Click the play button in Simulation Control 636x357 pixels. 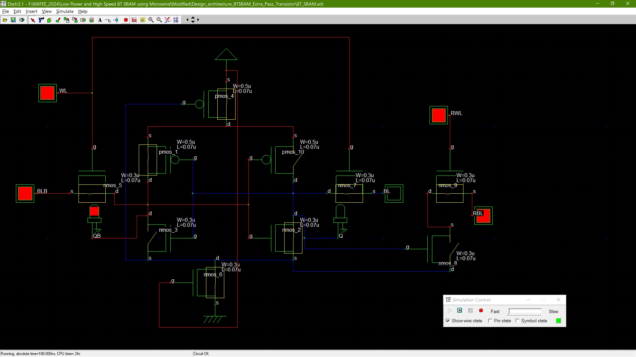450,310
